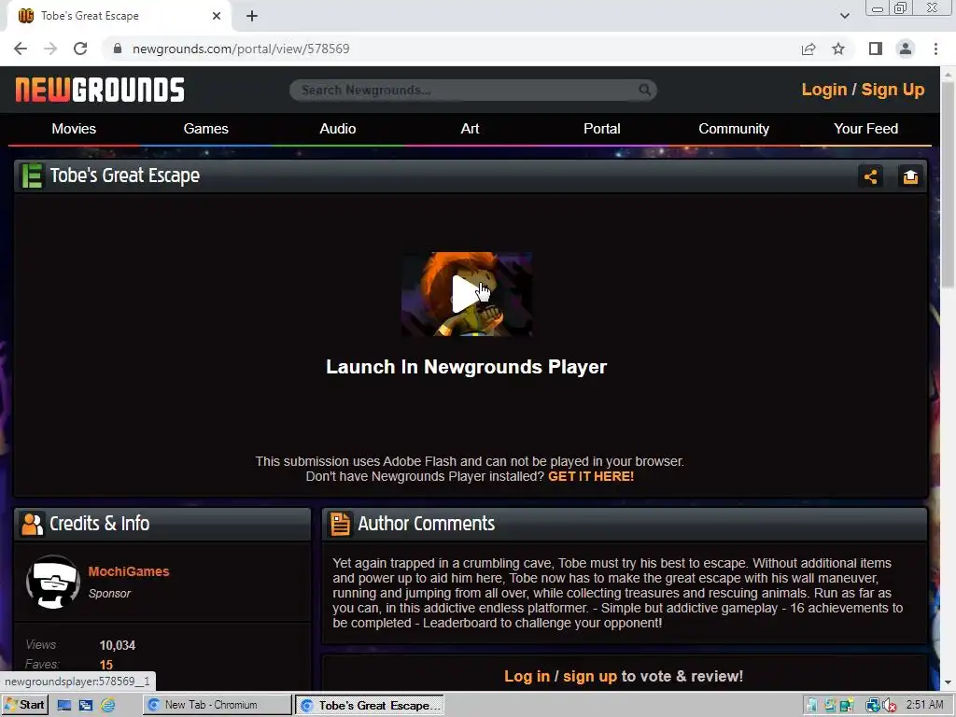Screen dimensions: 956x717
Task: Click the scrollbar down arrow
Action: [x=948, y=682]
